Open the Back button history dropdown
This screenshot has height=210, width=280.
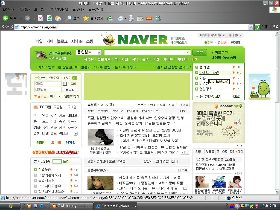coord(20,18)
